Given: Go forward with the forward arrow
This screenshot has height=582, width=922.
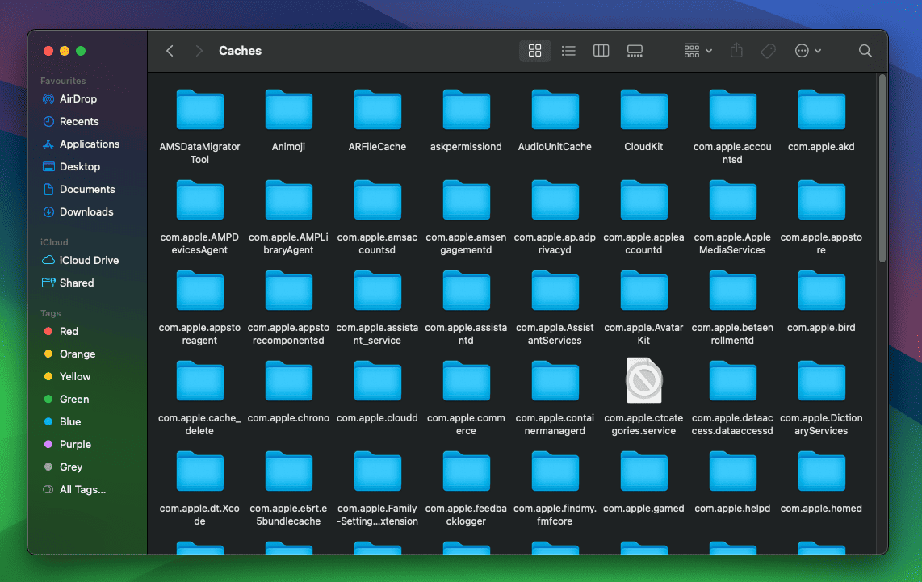Looking at the screenshot, I should [x=199, y=51].
